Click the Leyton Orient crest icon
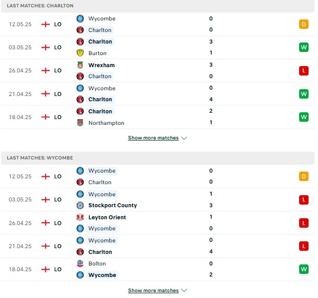The width and height of the screenshot is (318, 298). tap(80, 217)
